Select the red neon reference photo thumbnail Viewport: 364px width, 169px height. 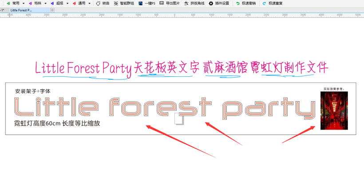click(334, 110)
